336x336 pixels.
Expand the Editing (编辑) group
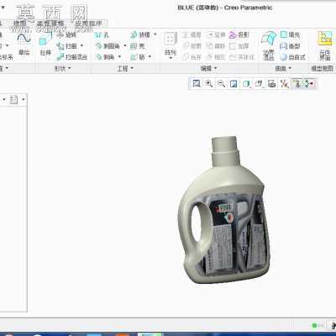(x=208, y=68)
